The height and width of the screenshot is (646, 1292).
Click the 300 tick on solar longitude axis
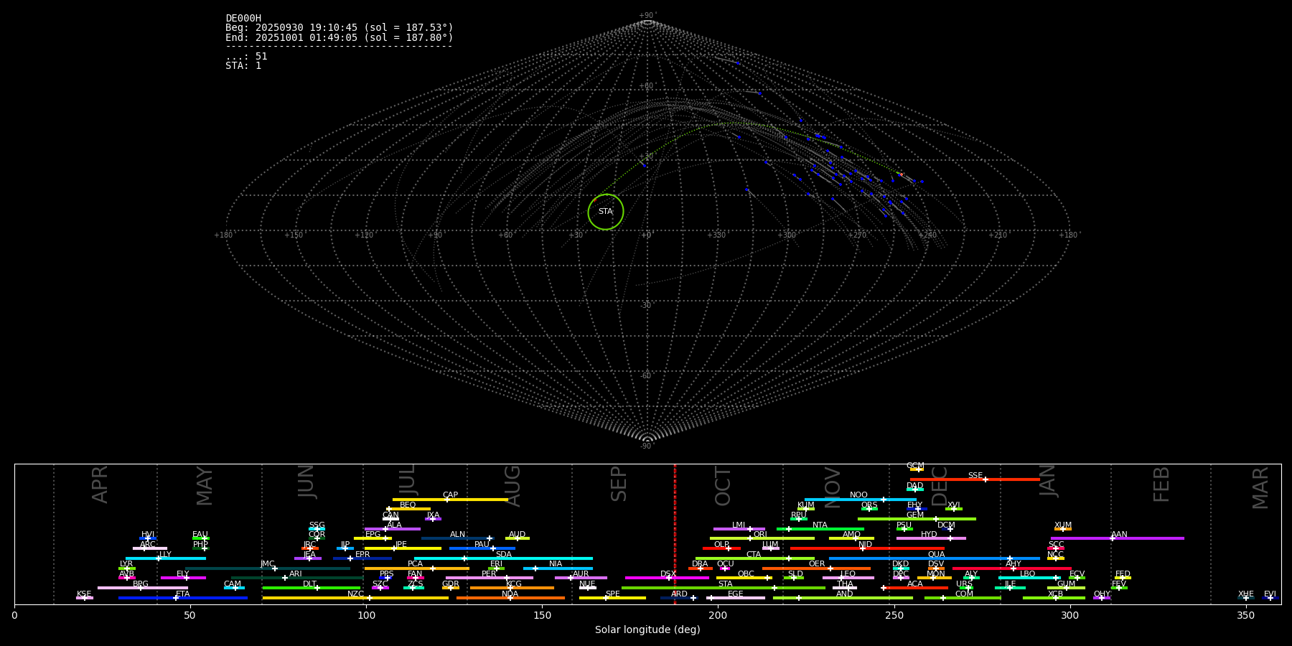(1069, 615)
